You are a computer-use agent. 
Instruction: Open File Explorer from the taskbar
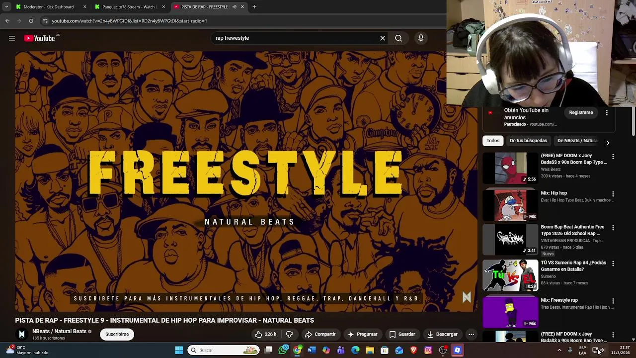(x=370, y=351)
